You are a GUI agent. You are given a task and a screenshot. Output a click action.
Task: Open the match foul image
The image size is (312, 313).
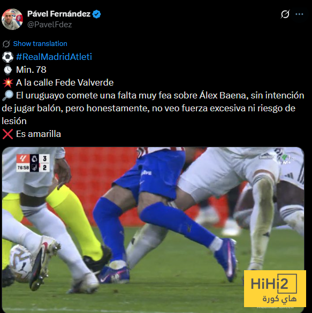(x=153, y=230)
